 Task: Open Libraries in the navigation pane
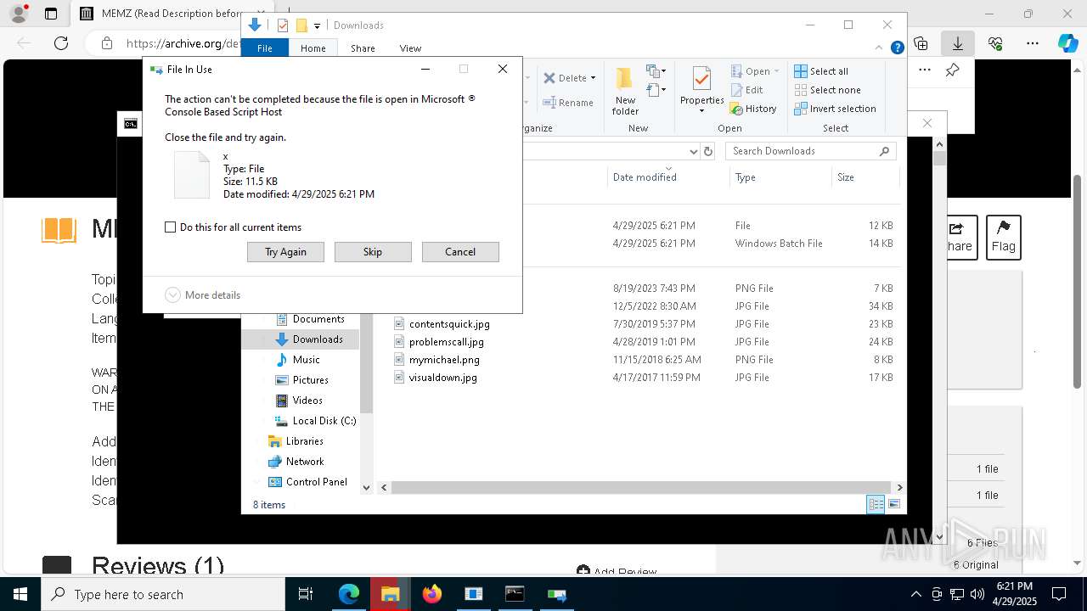click(304, 441)
